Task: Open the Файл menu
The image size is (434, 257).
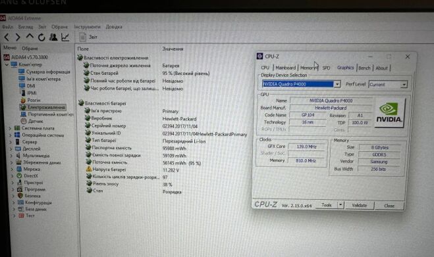Action: click(x=7, y=27)
